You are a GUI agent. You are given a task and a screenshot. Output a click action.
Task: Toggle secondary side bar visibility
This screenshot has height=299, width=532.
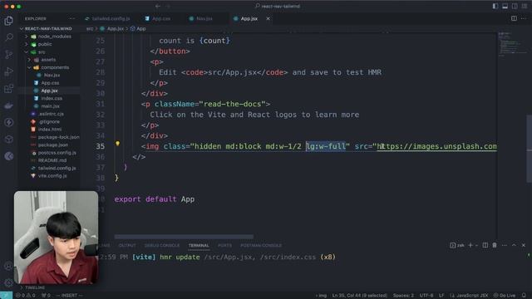[x=515, y=6]
